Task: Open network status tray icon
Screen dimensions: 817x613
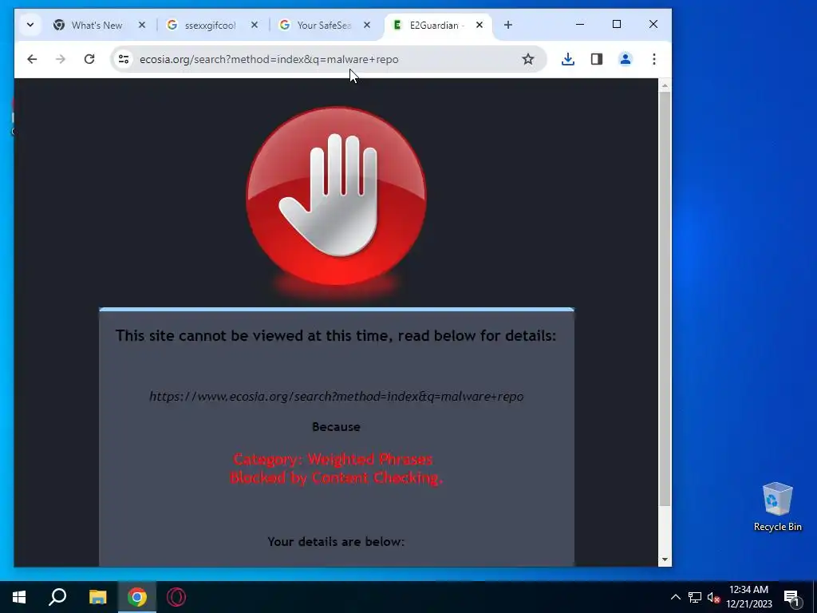Action: [x=695, y=597]
